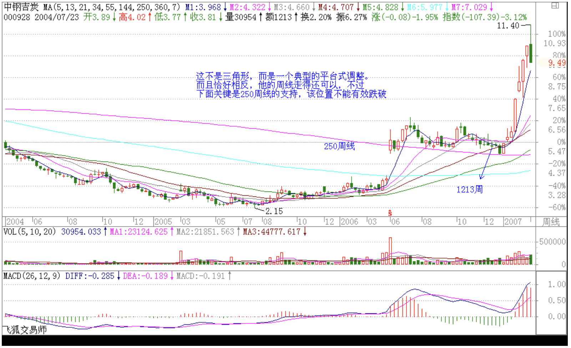
Task: Click the 2.15 low price label
Action: 274,211
